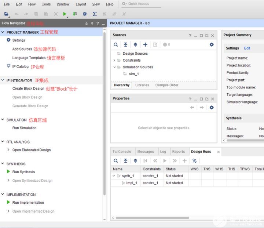Click the WNS column header

point(194,169)
